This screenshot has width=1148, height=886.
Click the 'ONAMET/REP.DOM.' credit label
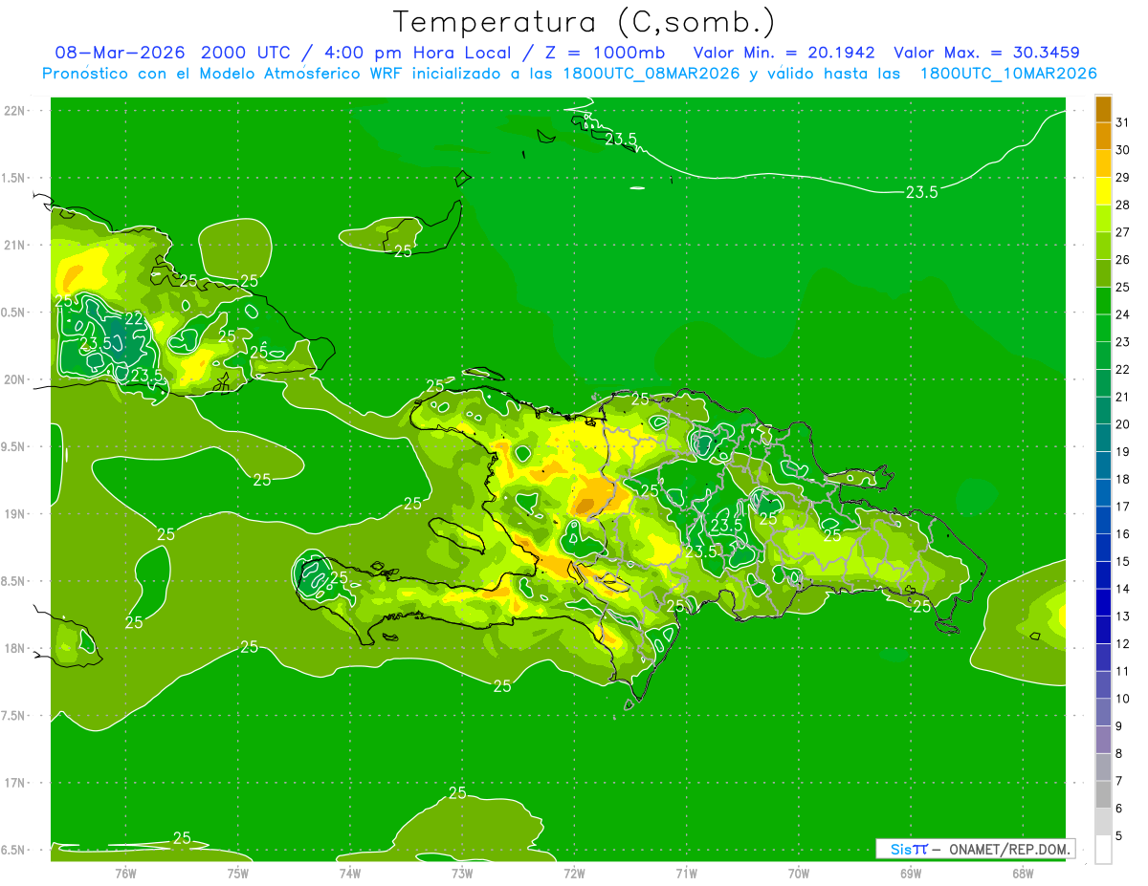(x=1011, y=849)
